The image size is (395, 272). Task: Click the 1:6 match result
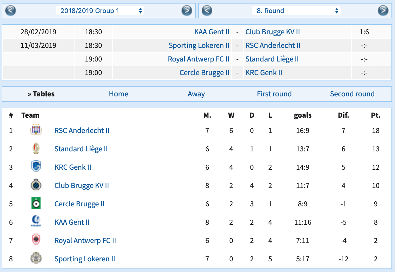pyautogui.click(x=364, y=32)
